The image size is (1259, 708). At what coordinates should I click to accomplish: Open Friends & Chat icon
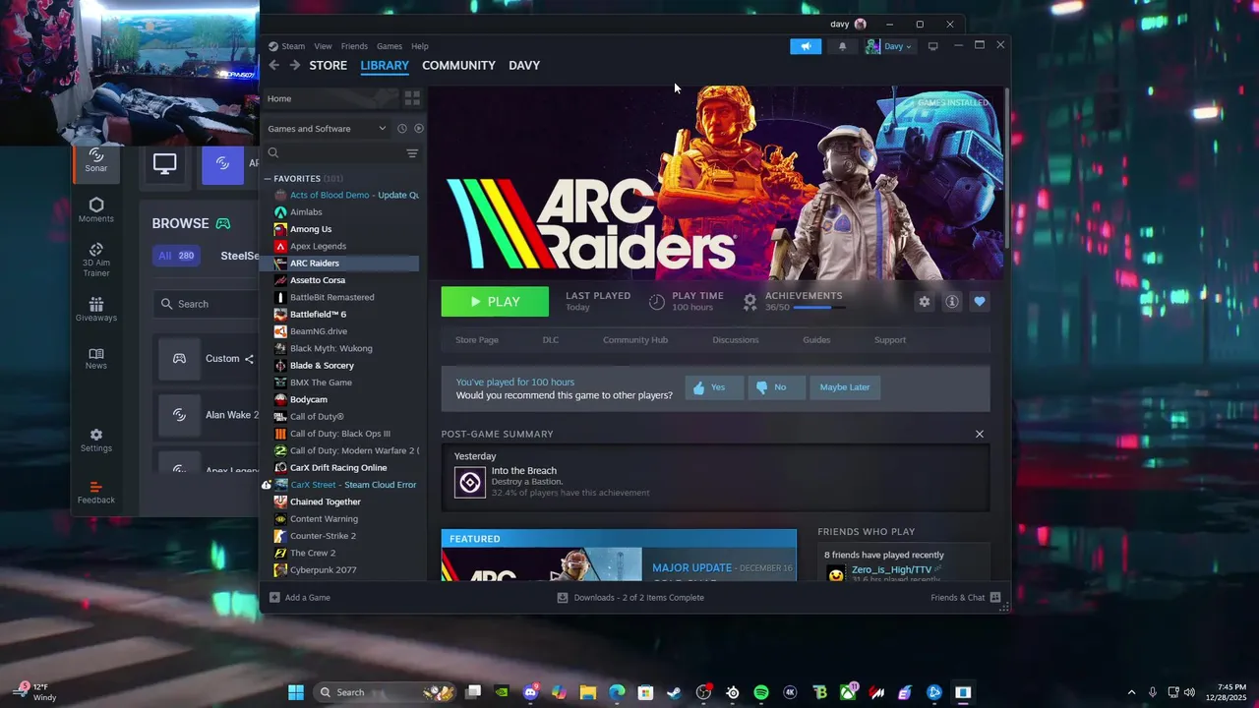[995, 597]
